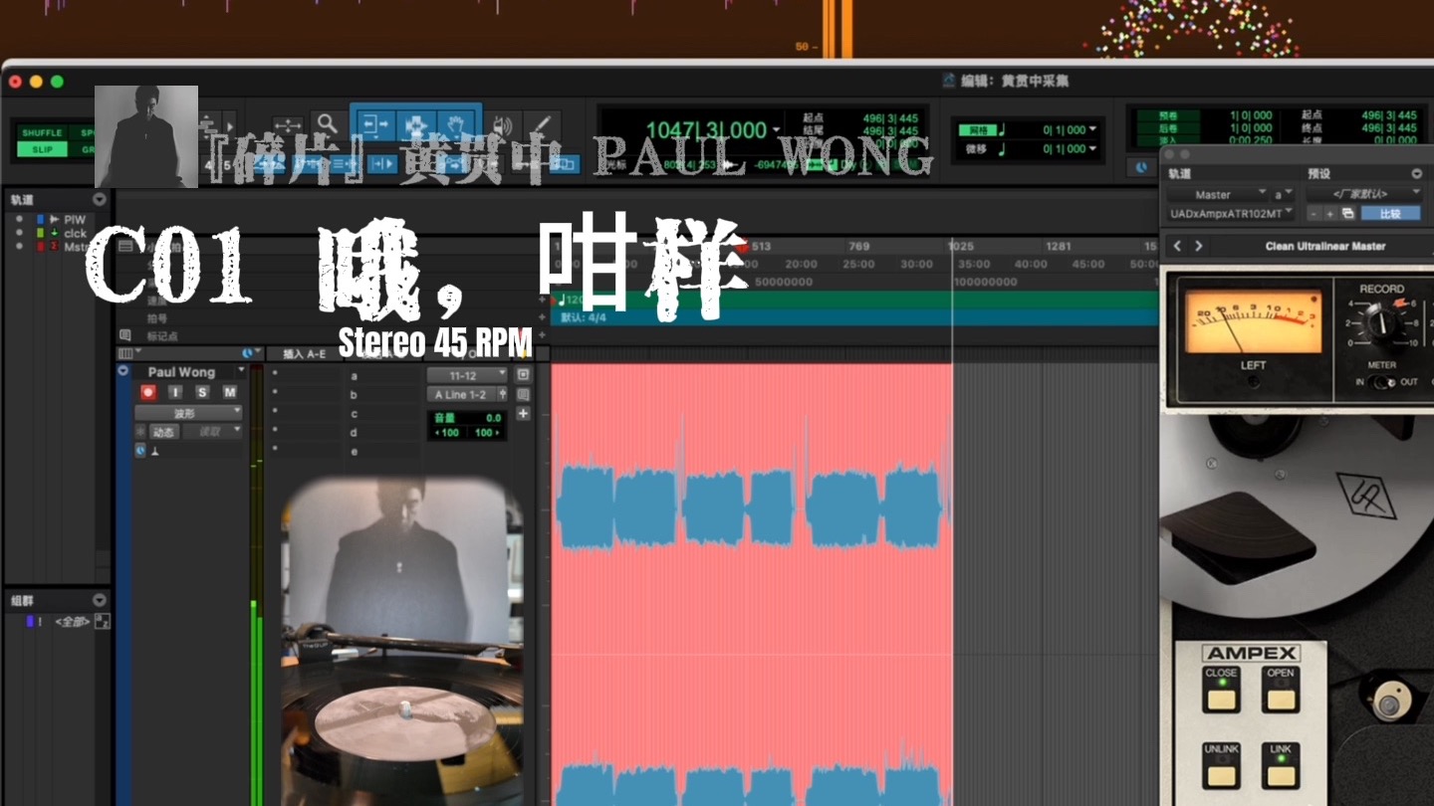
Task: Click the plugin preset minus button
Action: 1314,213
